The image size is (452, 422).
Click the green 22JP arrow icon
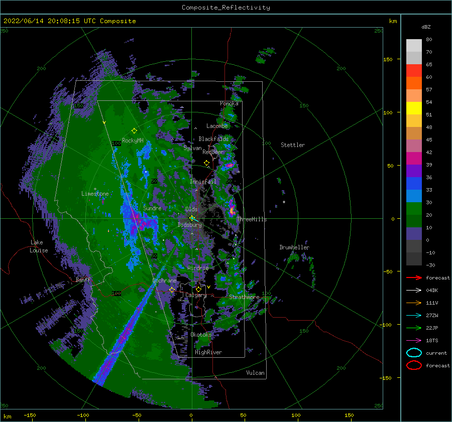[414, 328]
